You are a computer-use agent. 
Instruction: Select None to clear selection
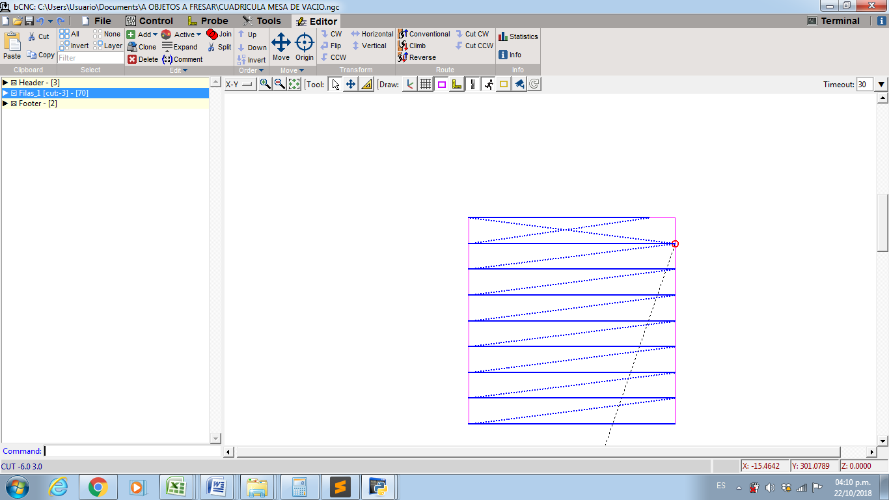pyautogui.click(x=107, y=34)
